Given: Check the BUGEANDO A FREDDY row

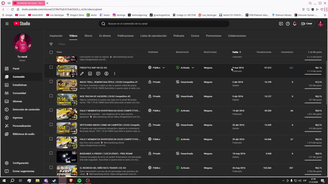Looking at the screenshot, I should pos(51,153).
